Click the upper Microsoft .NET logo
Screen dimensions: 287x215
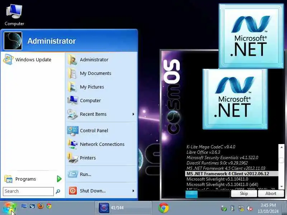coord(251,36)
